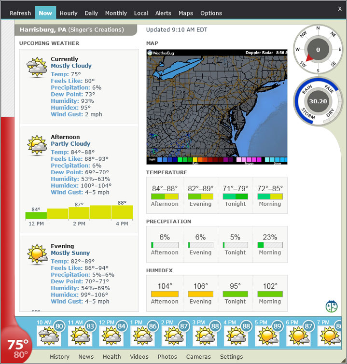Go to the Local tab
Image resolution: width=347 pixels, height=364 pixels.
point(141,13)
